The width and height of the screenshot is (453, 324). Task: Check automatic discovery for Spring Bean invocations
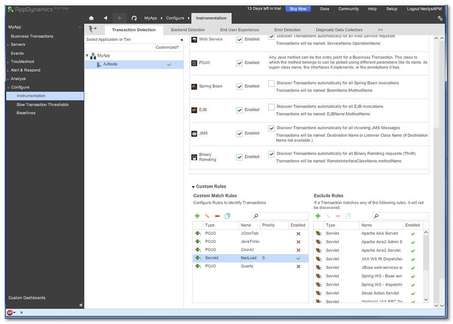[x=271, y=83]
